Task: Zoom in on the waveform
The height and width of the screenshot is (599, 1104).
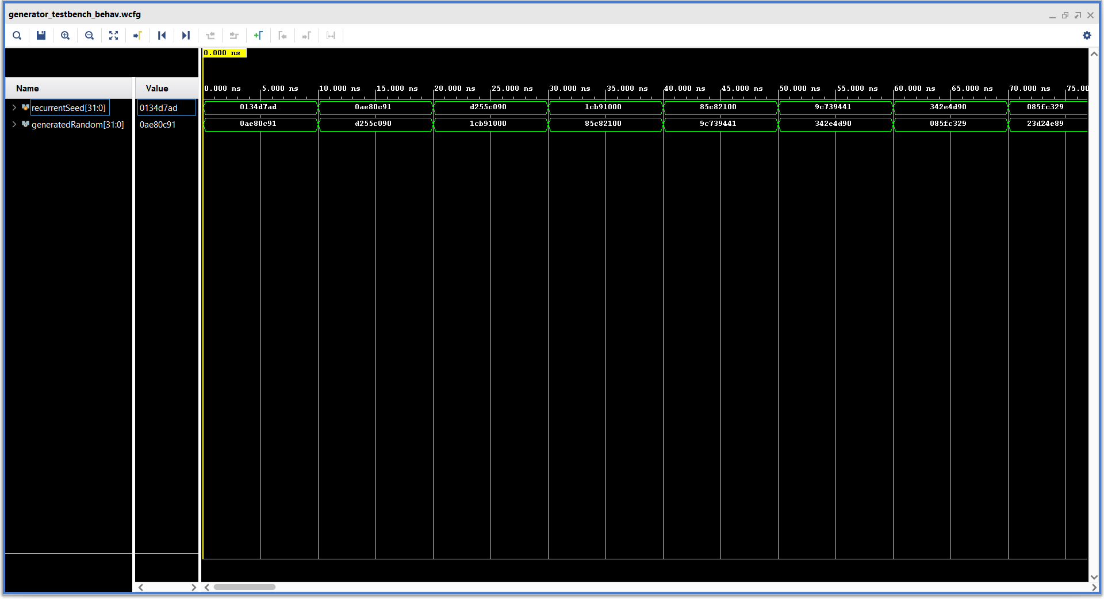Action: pyautogui.click(x=66, y=36)
